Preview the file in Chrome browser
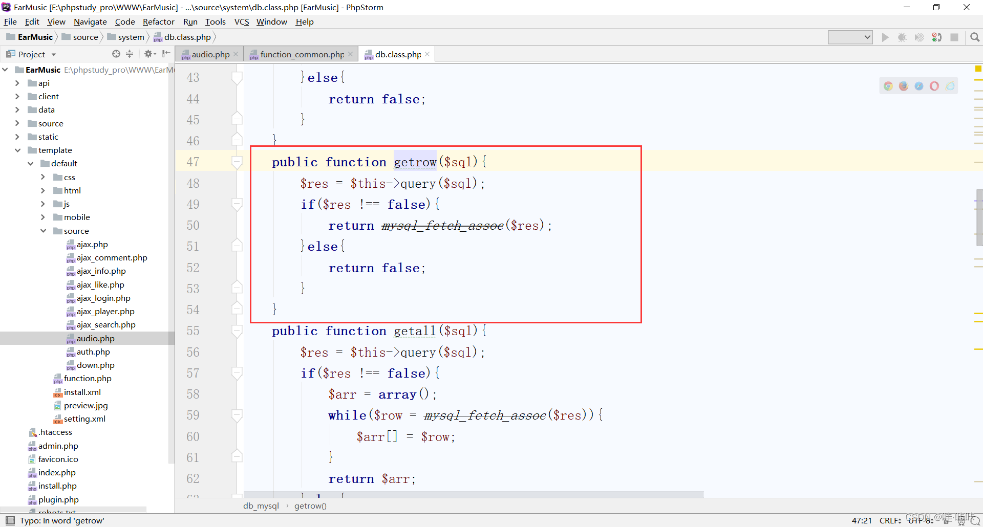The width and height of the screenshot is (983, 527). pos(888,86)
